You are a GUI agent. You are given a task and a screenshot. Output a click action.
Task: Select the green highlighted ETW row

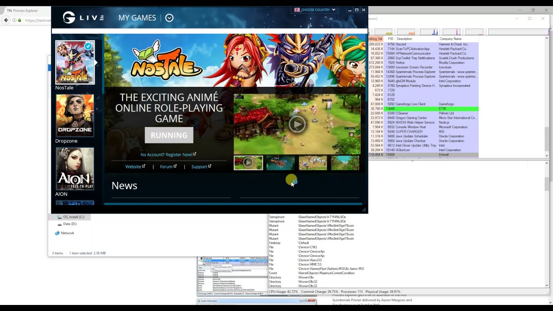[423, 109]
